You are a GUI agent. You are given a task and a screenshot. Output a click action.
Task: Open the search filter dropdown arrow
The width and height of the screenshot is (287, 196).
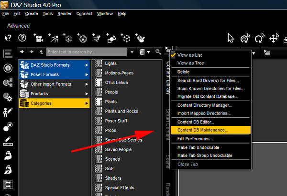point(132,52)
